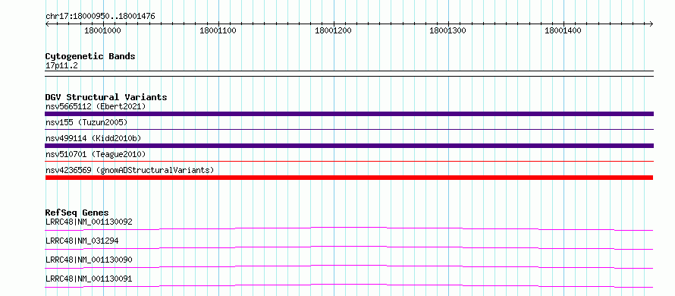
Task: Click the Cytogenetic Bands track heading
Action: click(90, 56)
